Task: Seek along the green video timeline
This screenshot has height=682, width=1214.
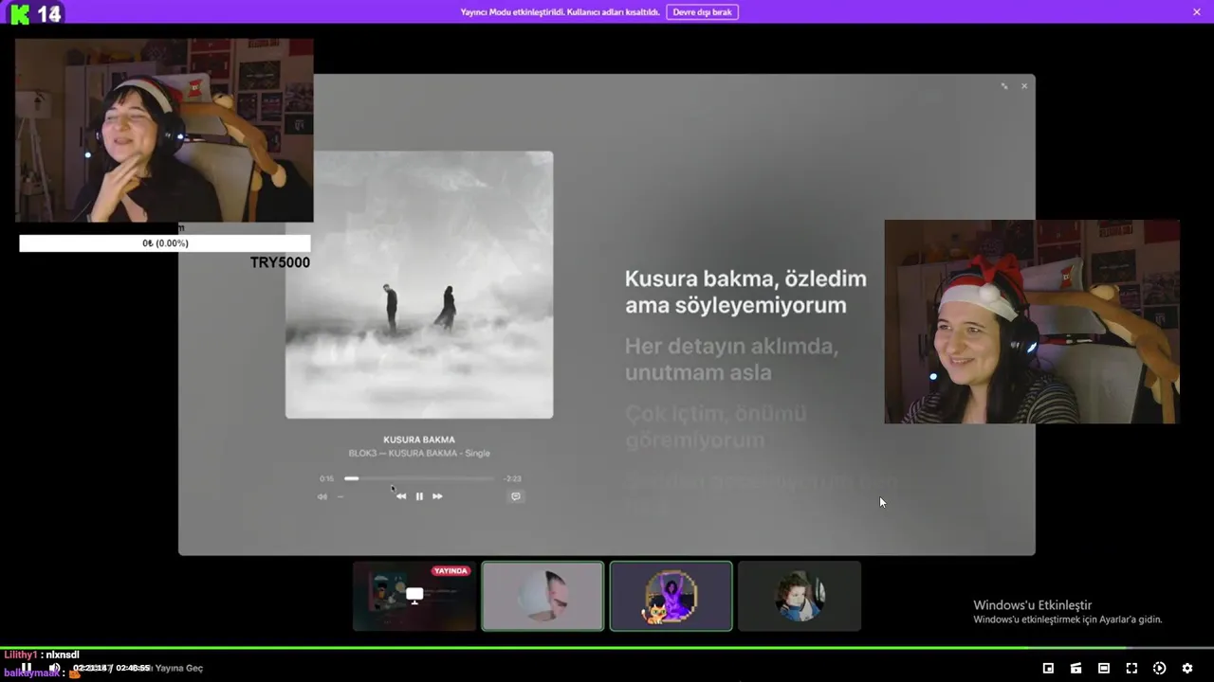Action: (x=607, y=649)
